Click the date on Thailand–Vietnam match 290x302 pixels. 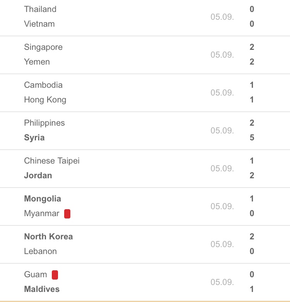click(x=222, y=17)
